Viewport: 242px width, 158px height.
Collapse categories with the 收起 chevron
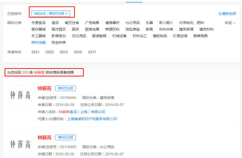pyautogui.click(x=234, y=23)
